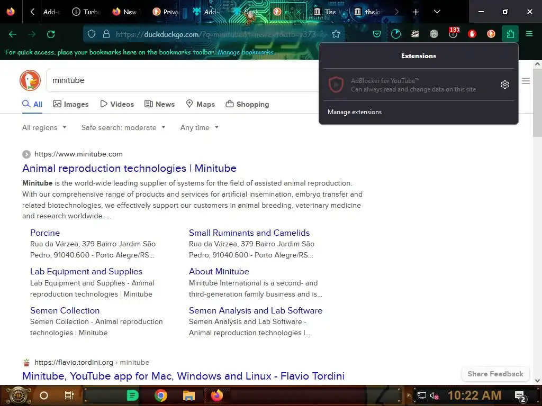Open network icon in system tray
Viewport: 542px width, 406px height.
click(421, 395)
